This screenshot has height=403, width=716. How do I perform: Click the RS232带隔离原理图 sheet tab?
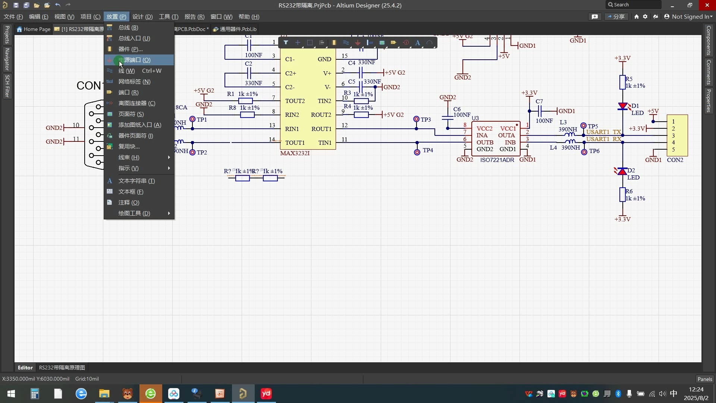62,368
